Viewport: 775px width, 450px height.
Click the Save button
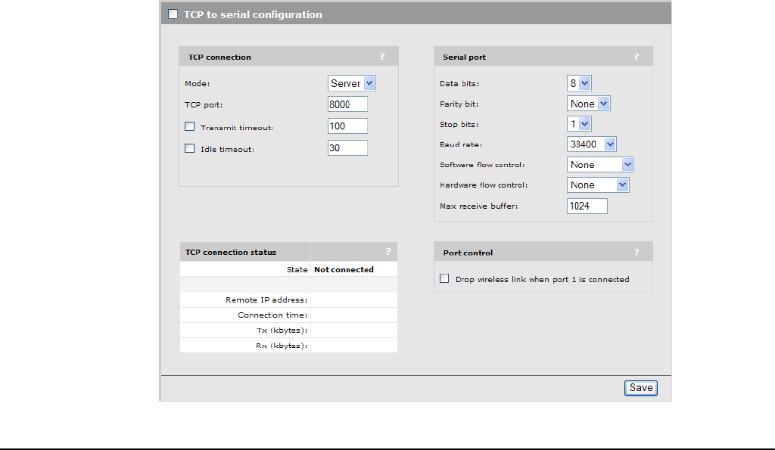click(641, 388)
